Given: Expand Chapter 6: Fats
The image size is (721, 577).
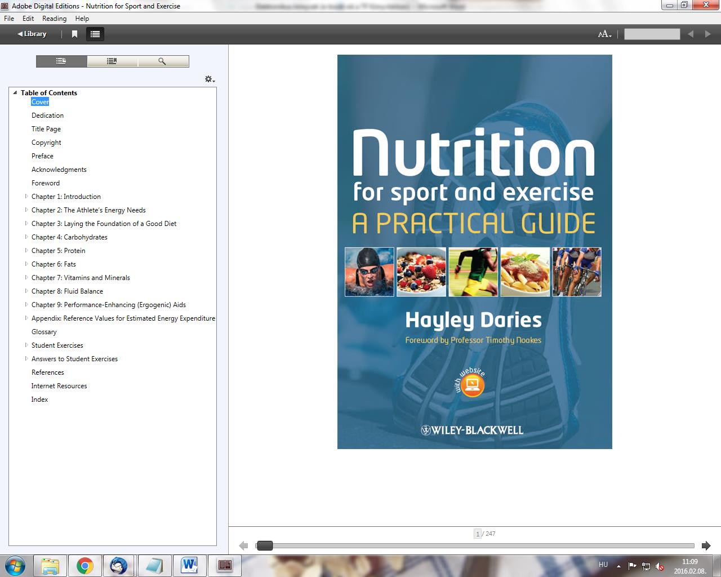Looking at the screenshot, I should pyautogui.click(x=26, y=264).
